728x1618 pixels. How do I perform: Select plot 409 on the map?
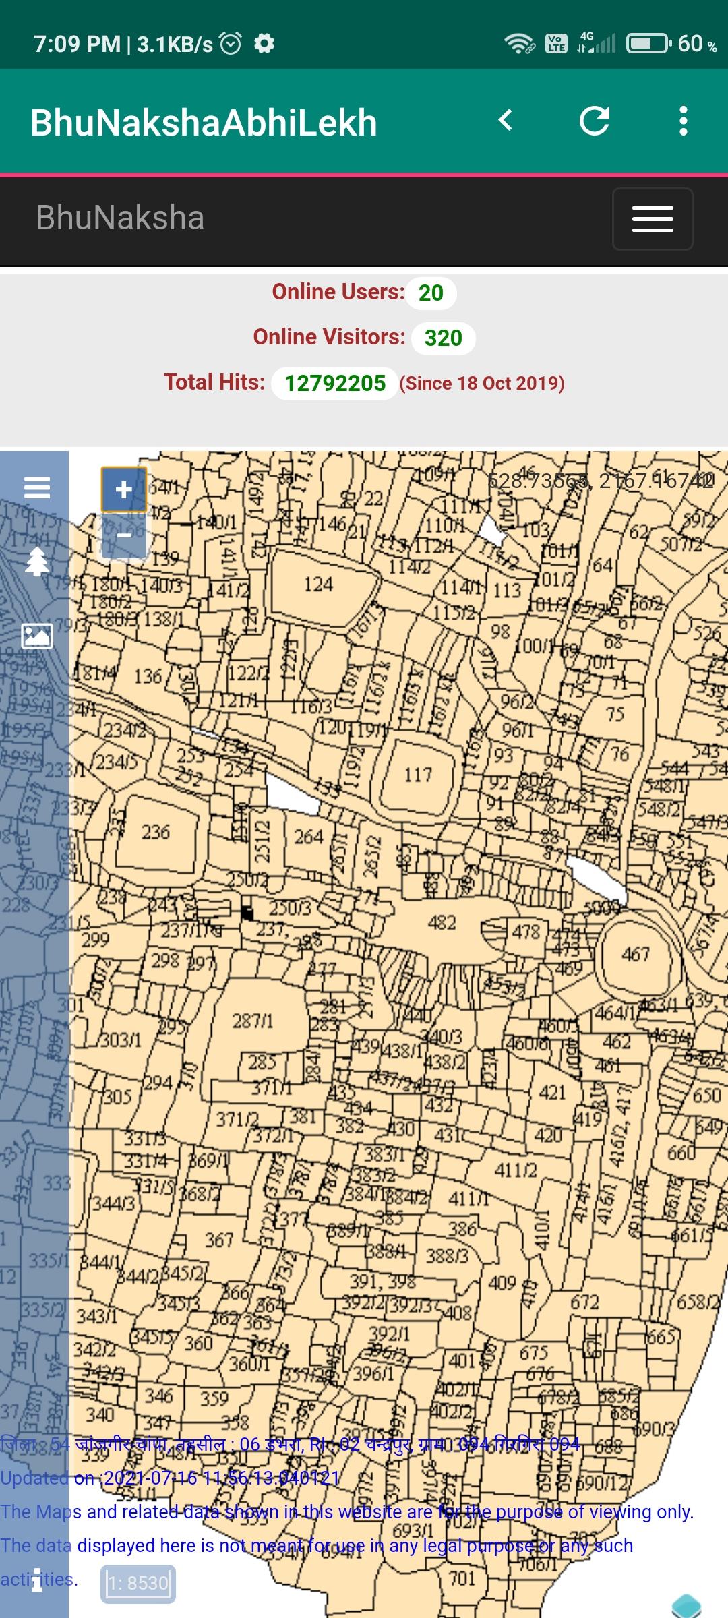[x=502, y=1282]
